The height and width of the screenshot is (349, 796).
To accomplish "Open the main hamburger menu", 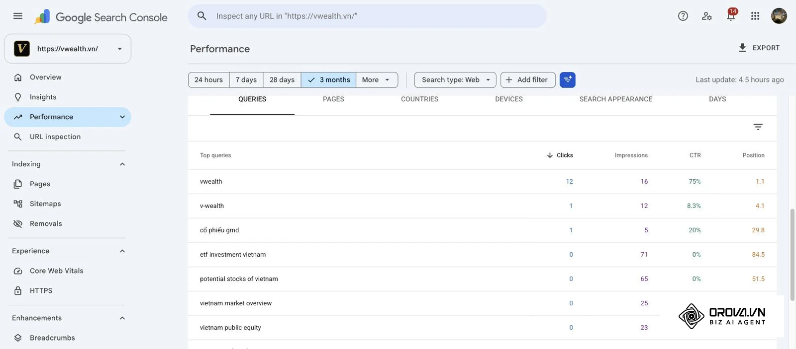I will point(18,16).
